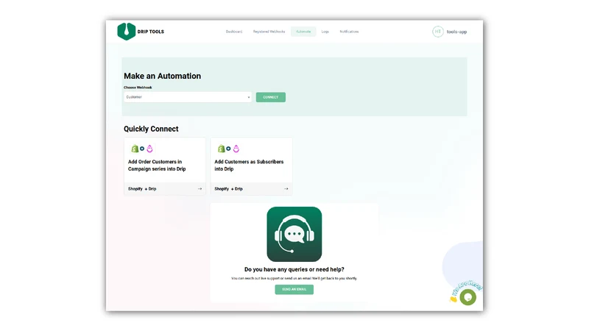
Task: Click Shopify icon on Add Order Customers card
Action: tap(135, 149)
